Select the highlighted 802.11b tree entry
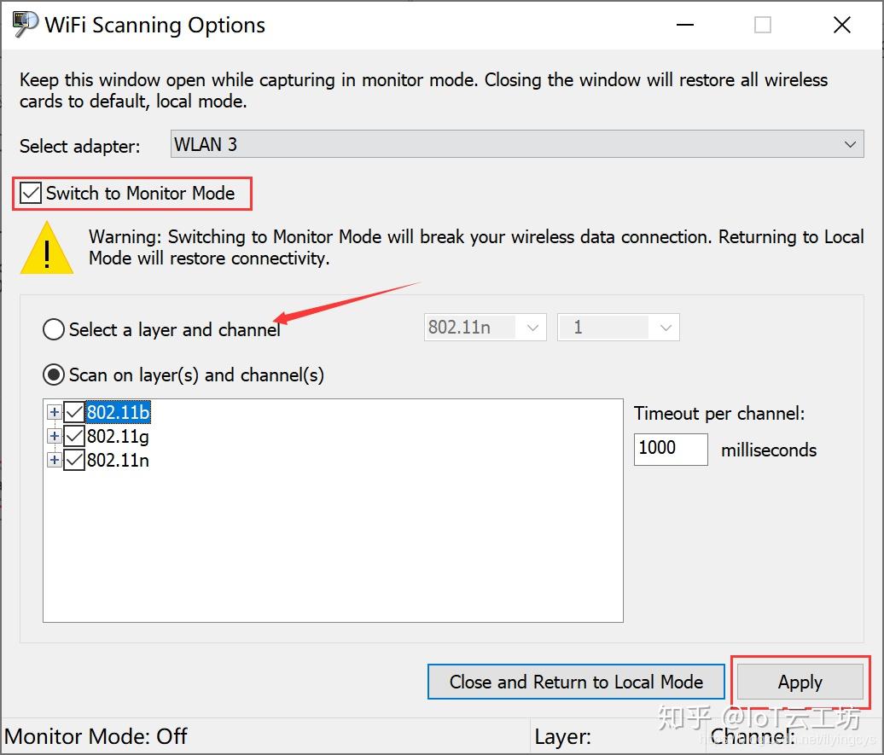Image resolution: width=884 pixels, height=755 pixels. [118, 412]
